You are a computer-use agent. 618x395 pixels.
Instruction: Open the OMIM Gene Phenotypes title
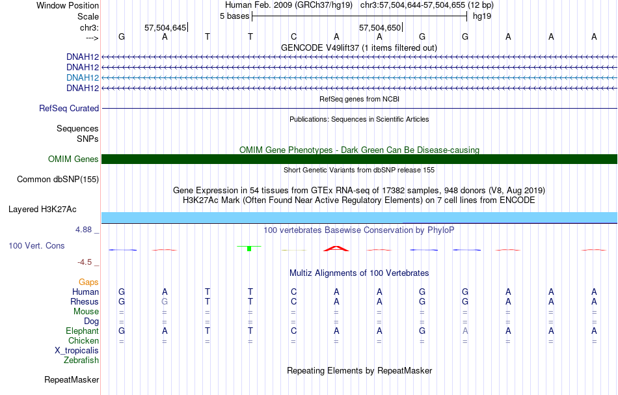pyautogui.click(x=359, y=150)
